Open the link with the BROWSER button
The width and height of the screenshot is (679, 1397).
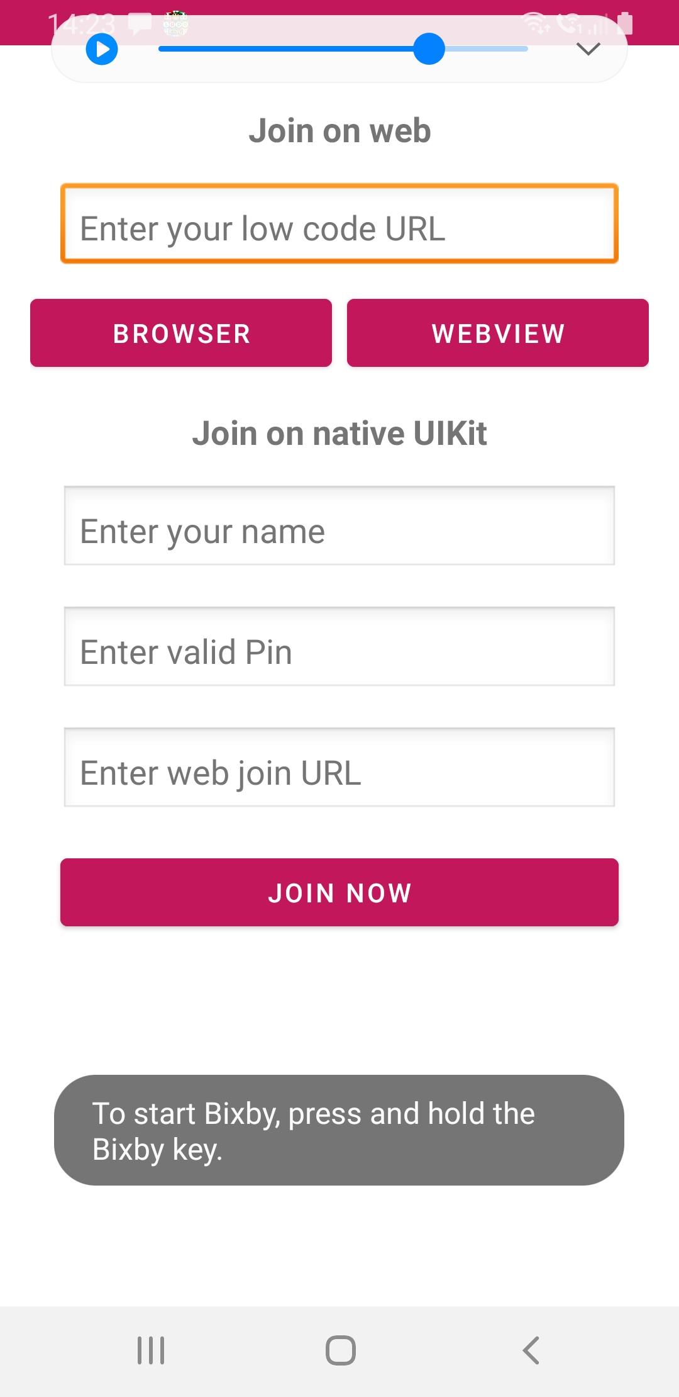pos(181,333)
